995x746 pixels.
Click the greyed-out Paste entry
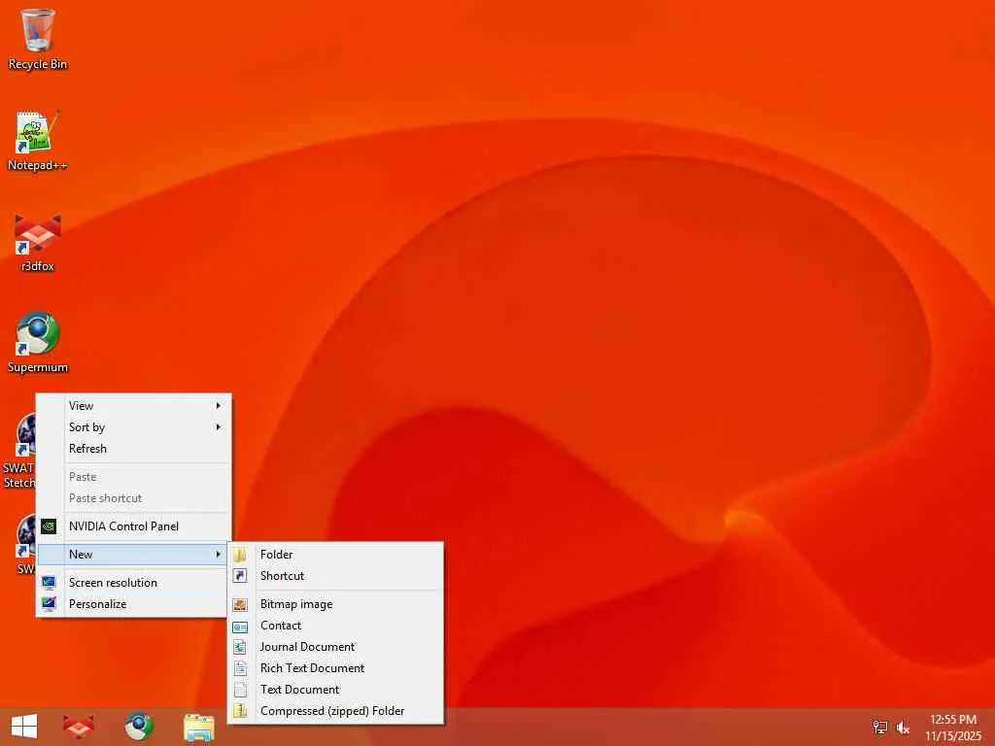tap(132, 476)
